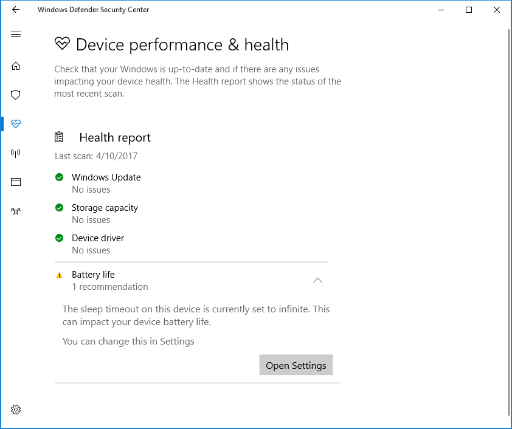Maximize the Windows Defender Security Center window
This screenshot has width=512, height=429.
(x=469, y=10)
